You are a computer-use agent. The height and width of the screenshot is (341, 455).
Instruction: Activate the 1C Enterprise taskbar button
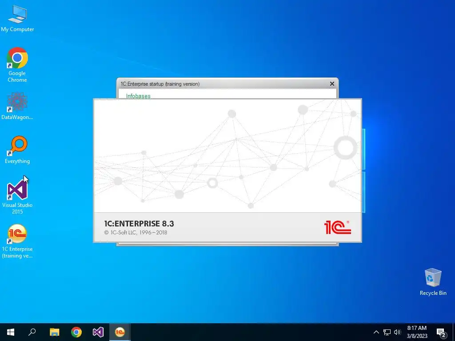pos(120,332)
